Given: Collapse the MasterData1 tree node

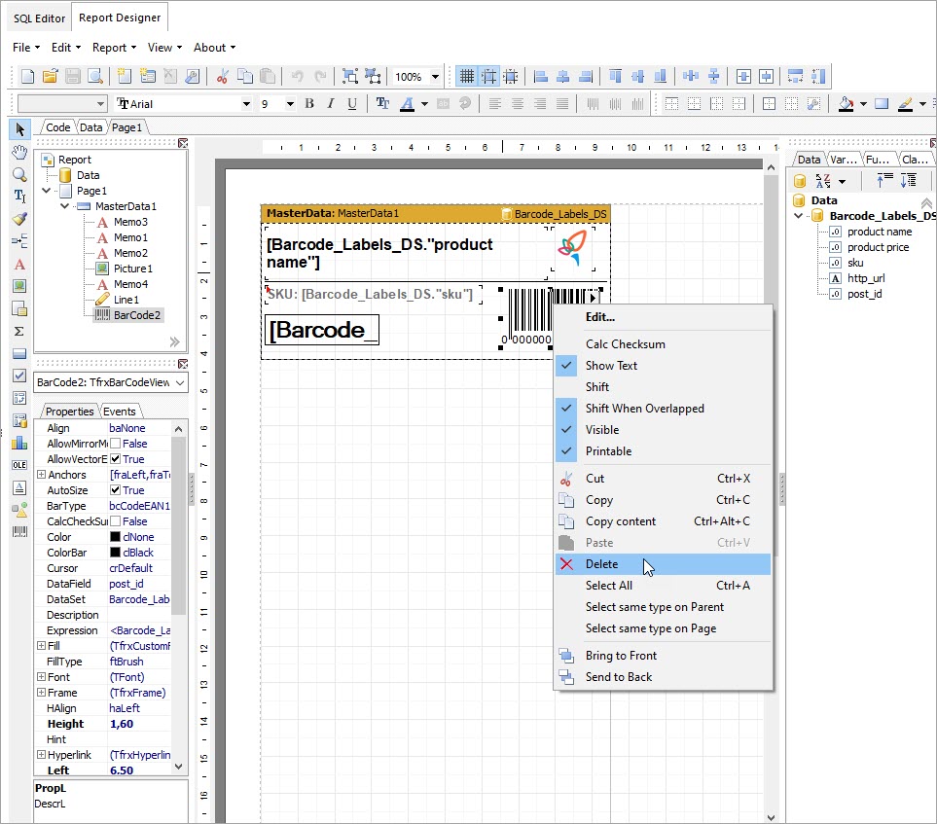Looking at the screenshot, I should [x=65, y=206].
